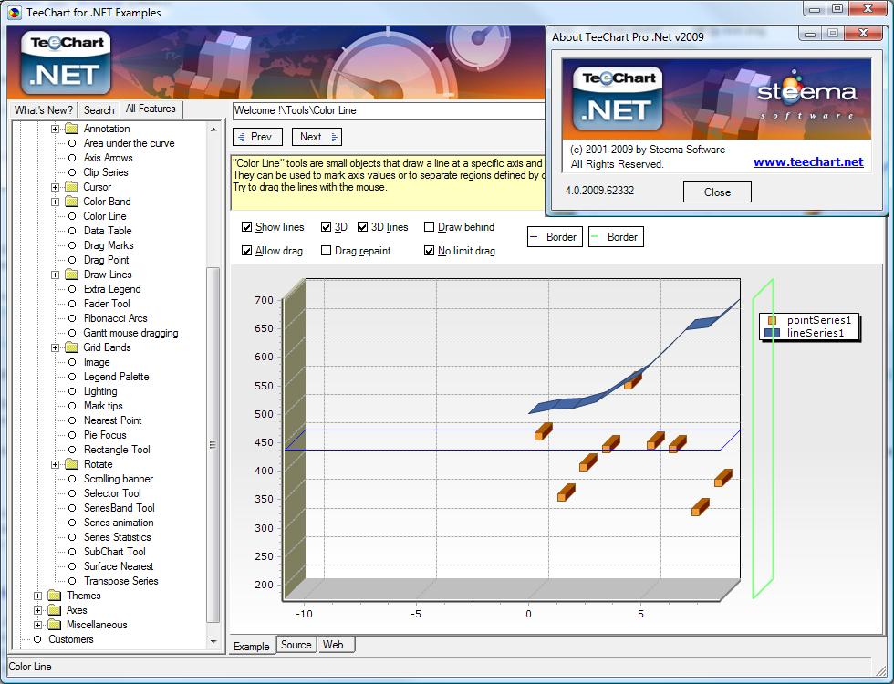
Task: Click the green line Border button
Action: point(616,236)
